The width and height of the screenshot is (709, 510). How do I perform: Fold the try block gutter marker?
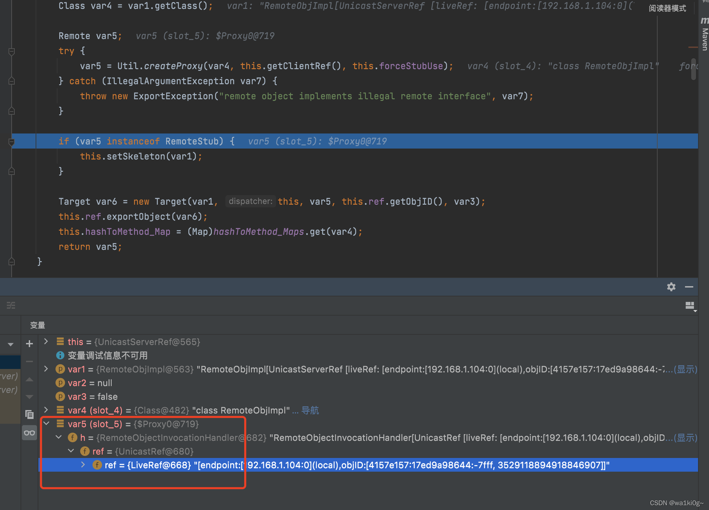click(11, 52)
